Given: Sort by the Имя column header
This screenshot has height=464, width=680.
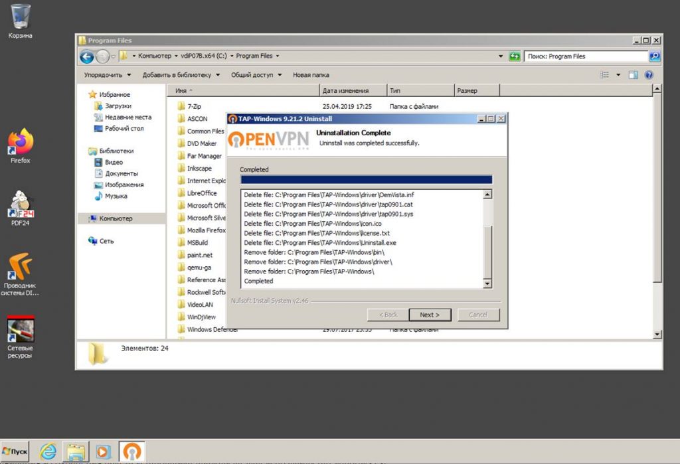Looking at the screenshot, I should coord(243,91).
